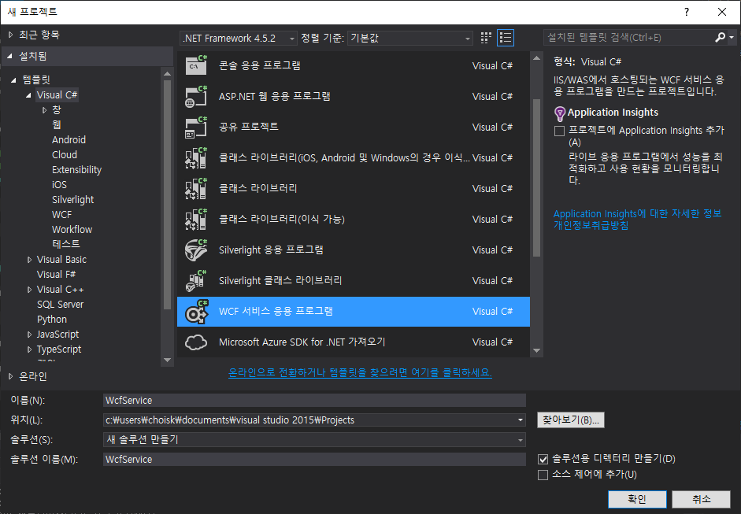Screen dimensions: 741x514
Task: Click the category tree scroll up arrow
Action: (167, 74)
